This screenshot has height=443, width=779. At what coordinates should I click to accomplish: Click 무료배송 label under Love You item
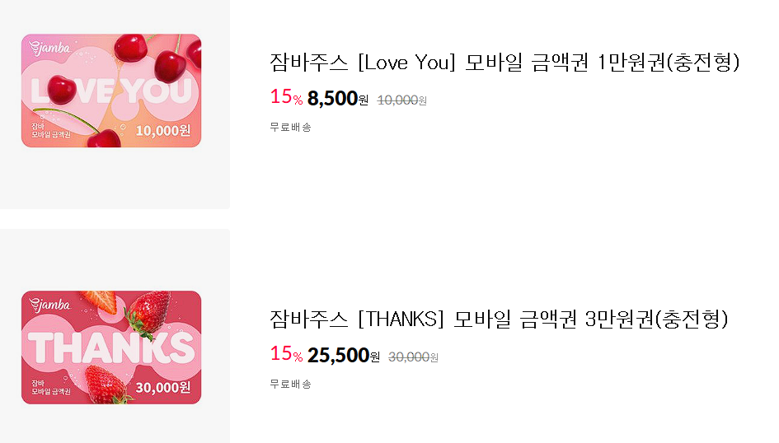(x=291, y=128)
